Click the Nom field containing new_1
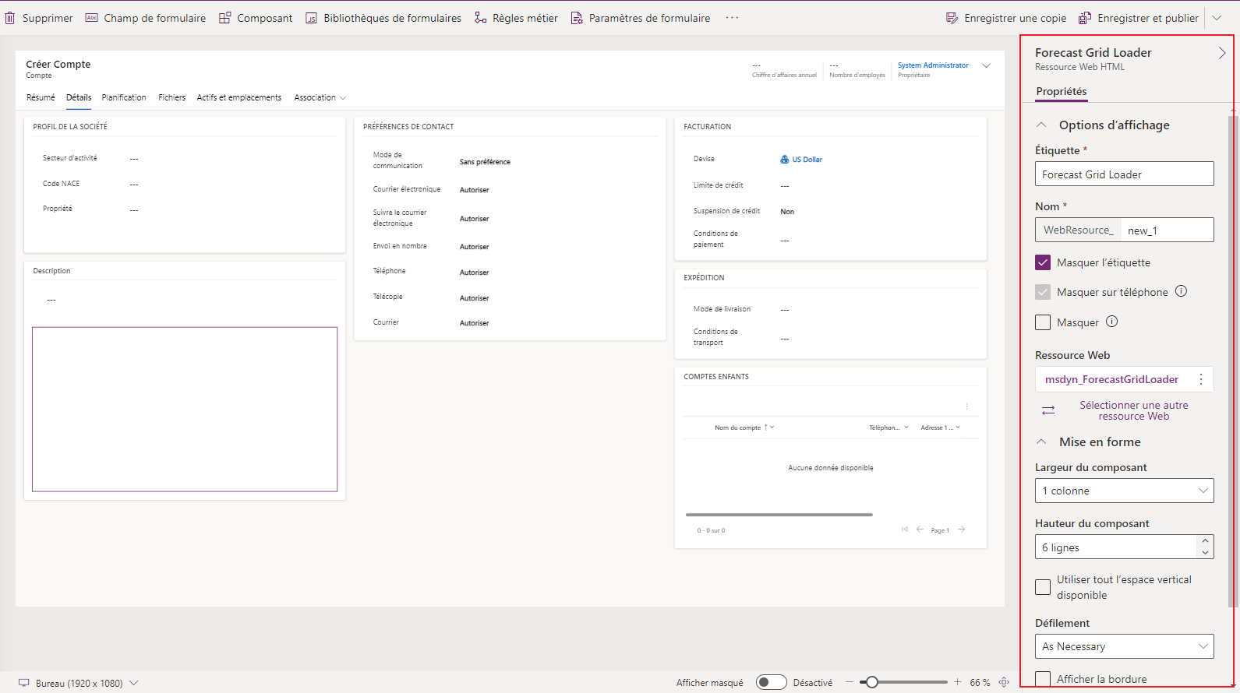Viewport: 1240px width, 693px height. (1167, 230)
